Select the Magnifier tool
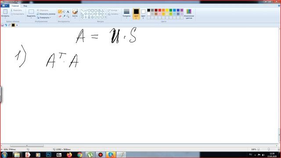281x158 pixels. pyautogui.click(x=68, y=16)
